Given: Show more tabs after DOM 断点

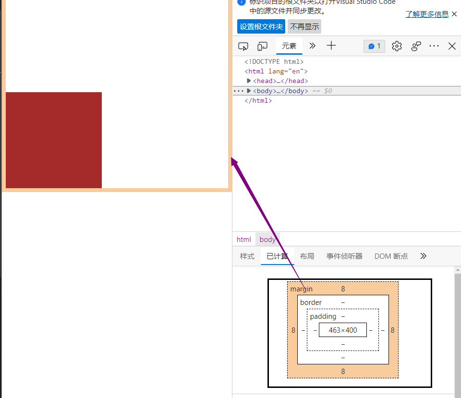Looking at the screenshot, I should [x=423, y=256].
